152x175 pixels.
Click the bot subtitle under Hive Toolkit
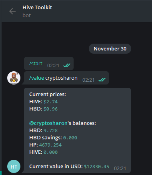click(x=27, y=16)
